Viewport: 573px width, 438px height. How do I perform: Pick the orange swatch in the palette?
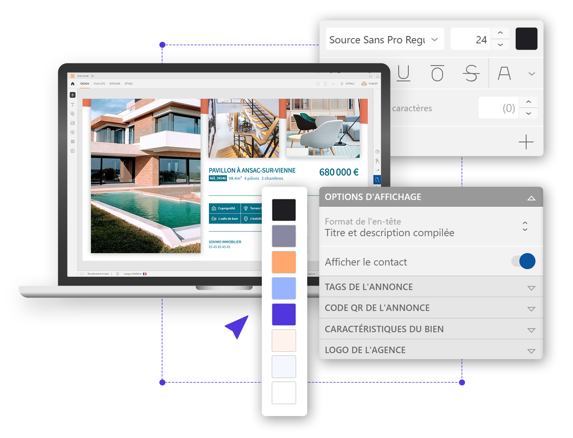click(x=284, y=262)
